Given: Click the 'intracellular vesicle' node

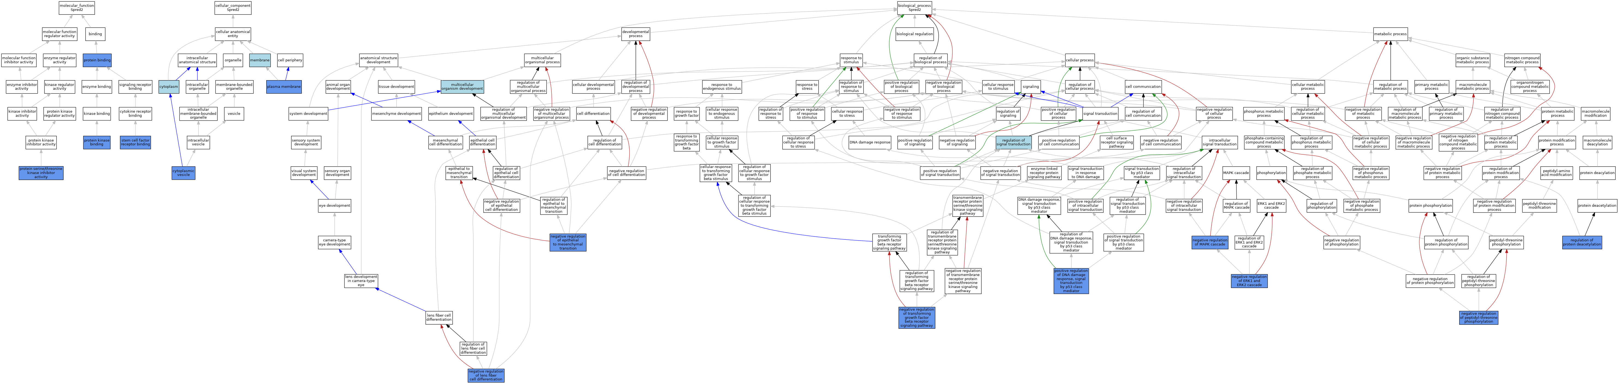Looking at the screenshot, I should pyautogui.click(x=198, y=142).
